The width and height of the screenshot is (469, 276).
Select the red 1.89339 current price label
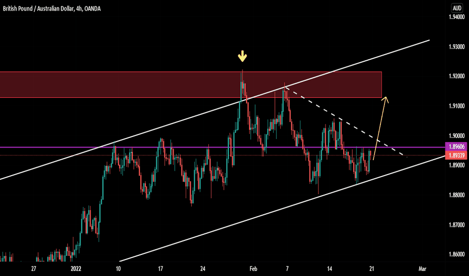click(456, 155)
